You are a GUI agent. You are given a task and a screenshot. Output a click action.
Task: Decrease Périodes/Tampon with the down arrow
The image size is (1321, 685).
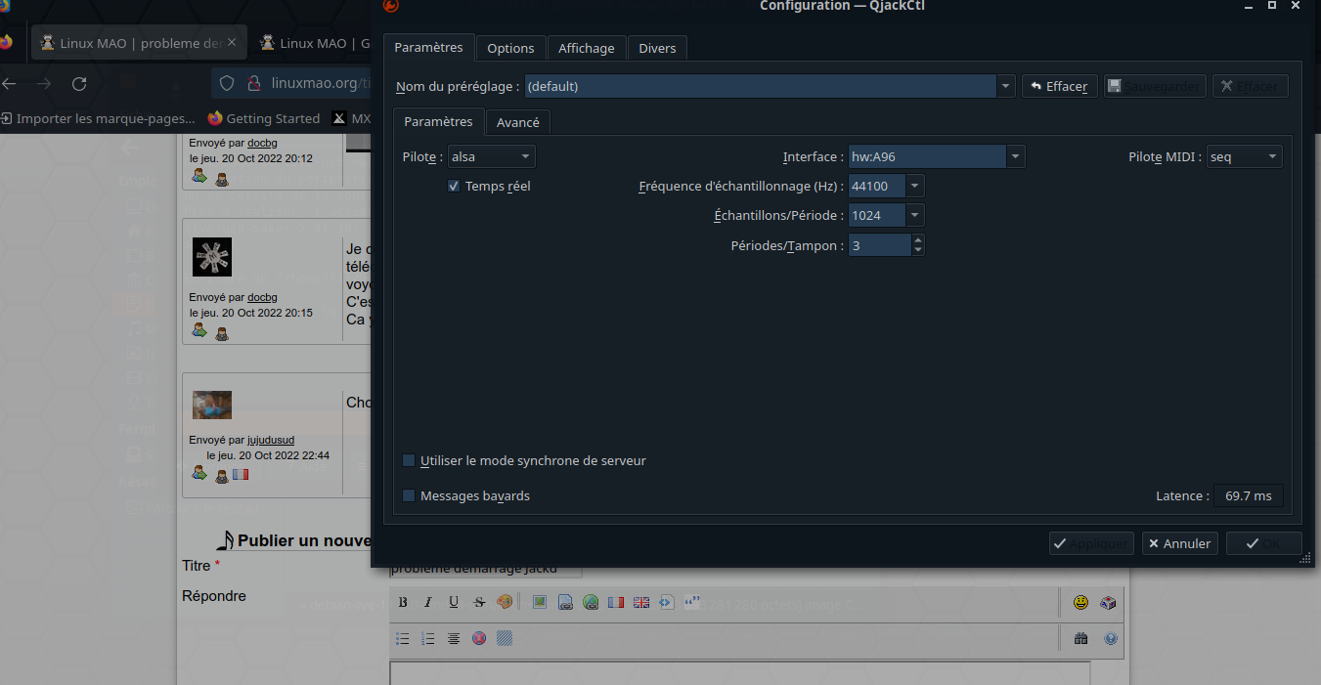(x=917, y=250)
